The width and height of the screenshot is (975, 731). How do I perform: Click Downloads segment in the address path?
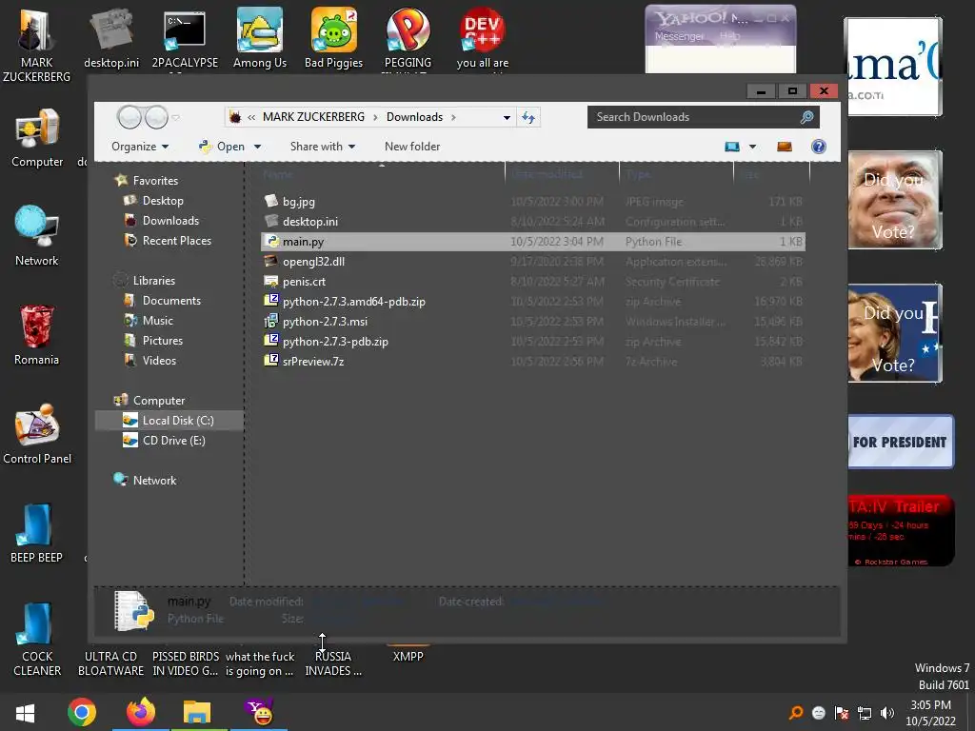(414, 117)
